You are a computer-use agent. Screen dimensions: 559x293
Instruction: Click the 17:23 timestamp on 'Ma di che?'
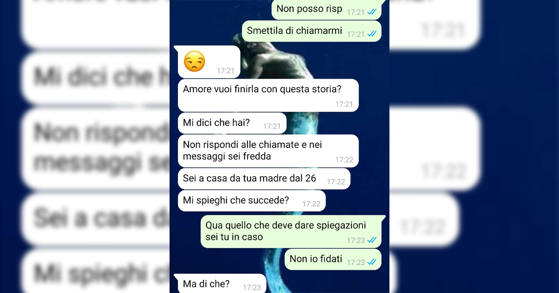click(252, 287)
